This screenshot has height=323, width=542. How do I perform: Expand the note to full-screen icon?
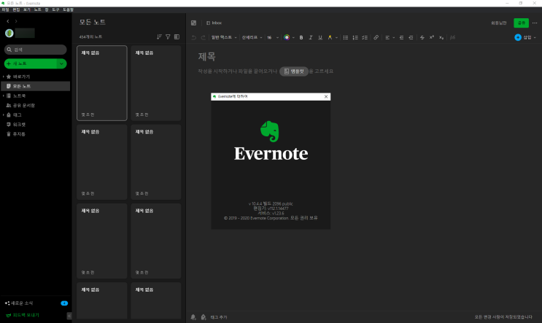193,23
